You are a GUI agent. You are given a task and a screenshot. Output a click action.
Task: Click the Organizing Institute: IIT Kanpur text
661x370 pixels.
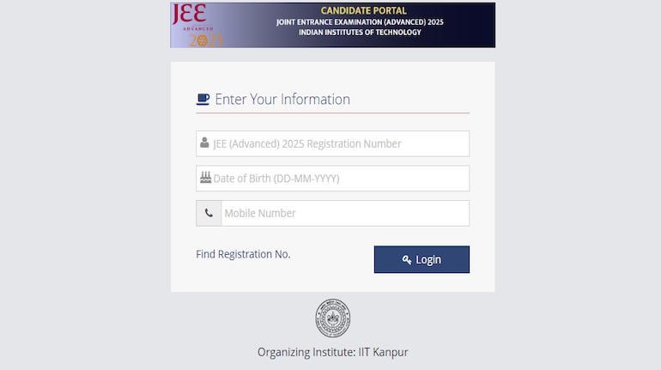tap(338, 352)
